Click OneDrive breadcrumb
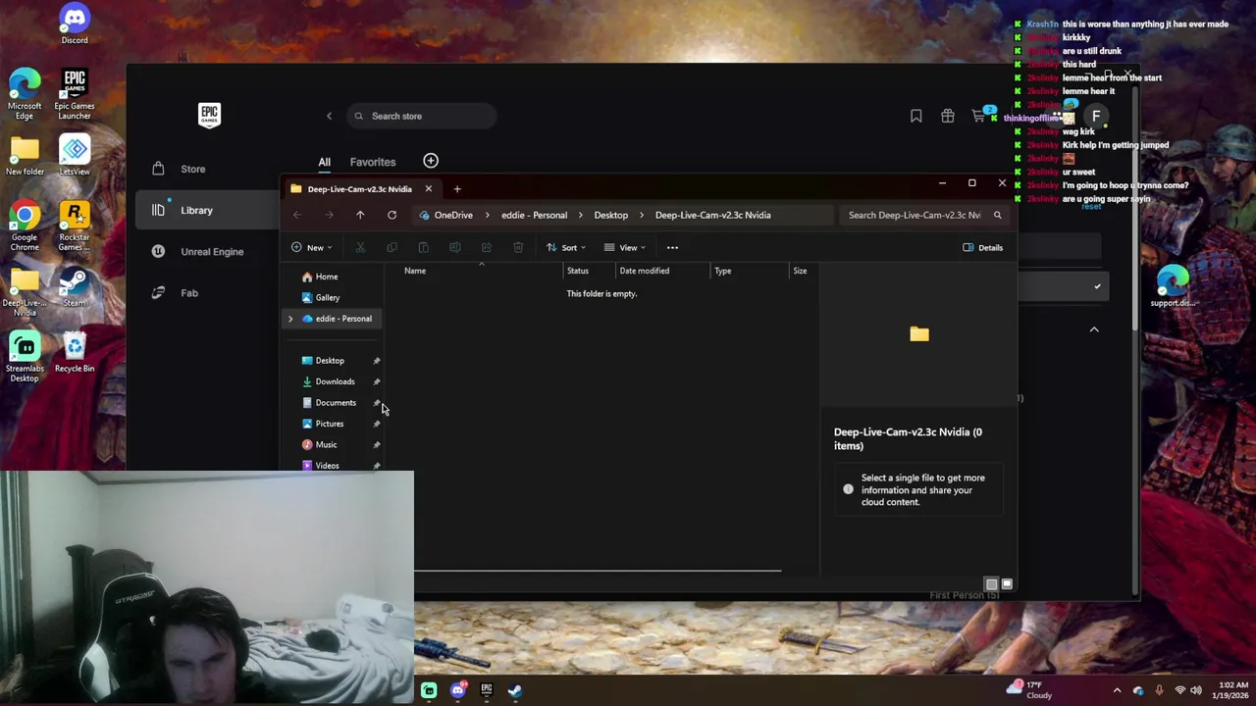Viewport: 1256px width, 706px height. pos(453,215)
